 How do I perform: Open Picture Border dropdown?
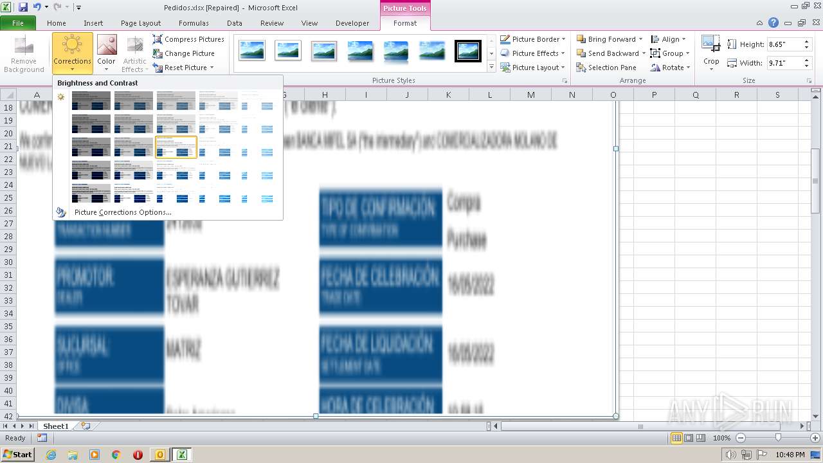(533, 39)
